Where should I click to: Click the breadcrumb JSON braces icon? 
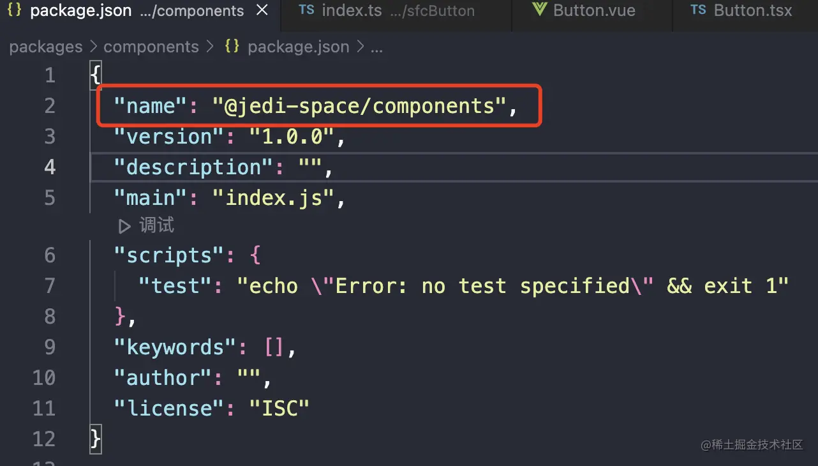tap(232, 47)
